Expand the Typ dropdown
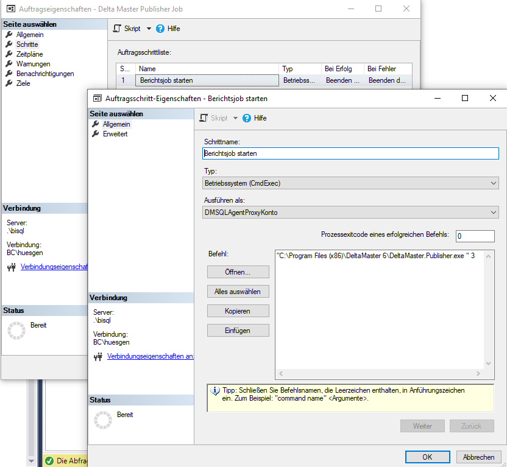 [x=350, y=183]
